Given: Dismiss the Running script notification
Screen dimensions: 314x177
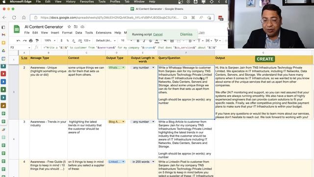Looking at the screenshot, I should [186, 34].
